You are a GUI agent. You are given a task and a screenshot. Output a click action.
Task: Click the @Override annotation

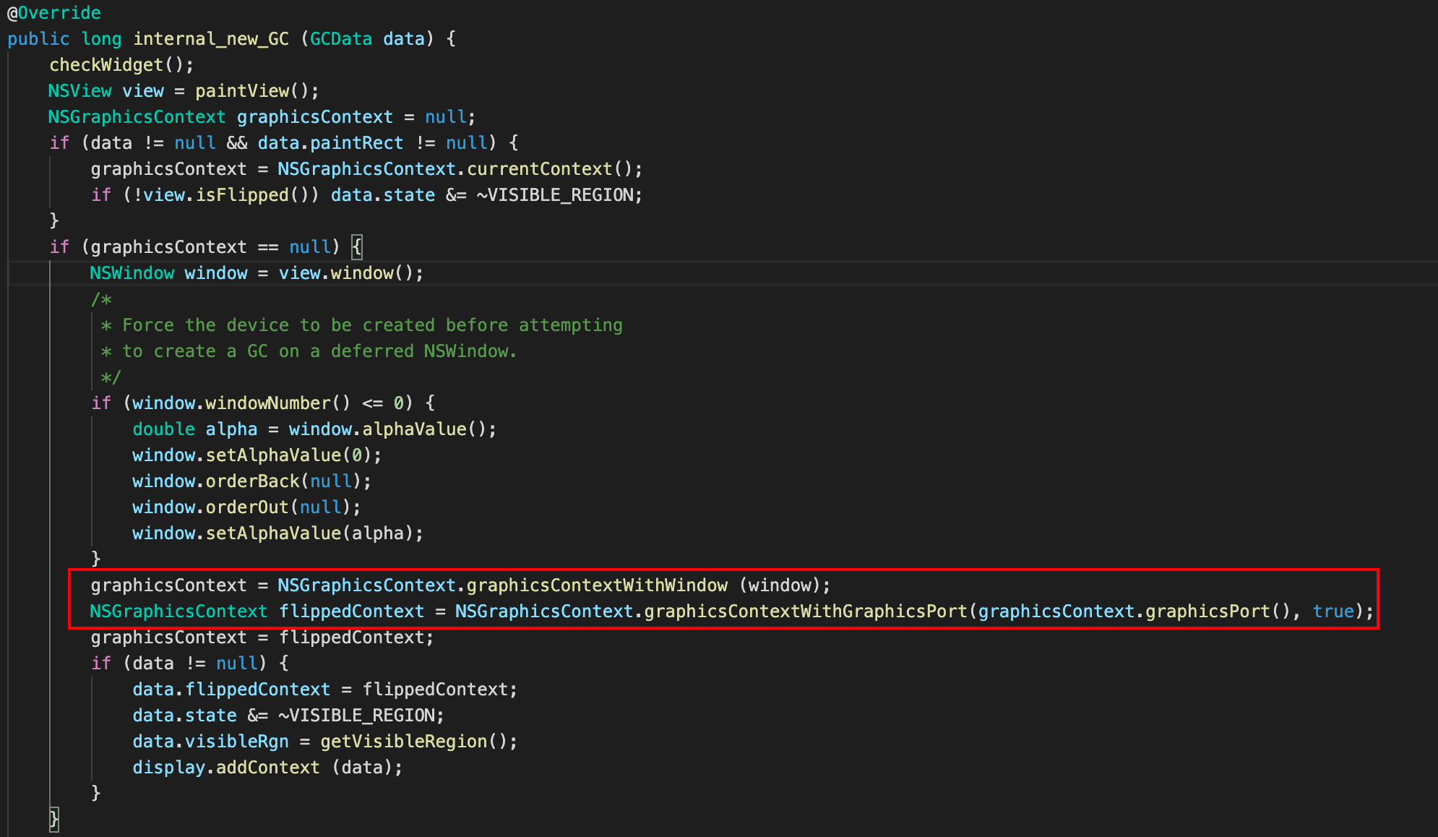pyautogui.click(x=54, y=13)
